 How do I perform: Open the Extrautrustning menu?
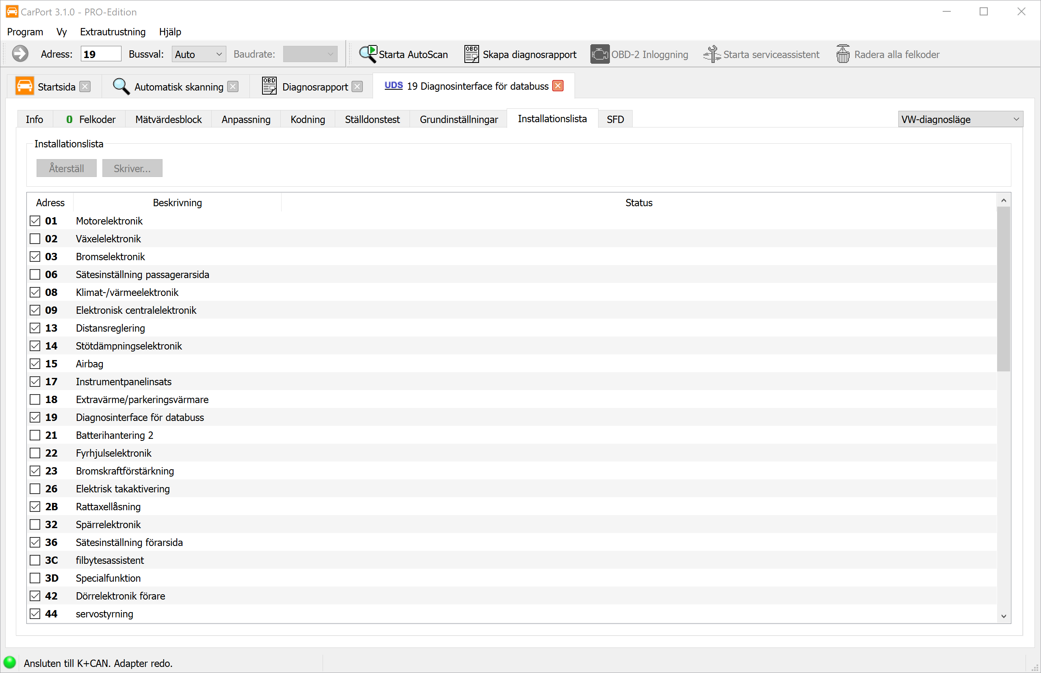click(113, 32)
